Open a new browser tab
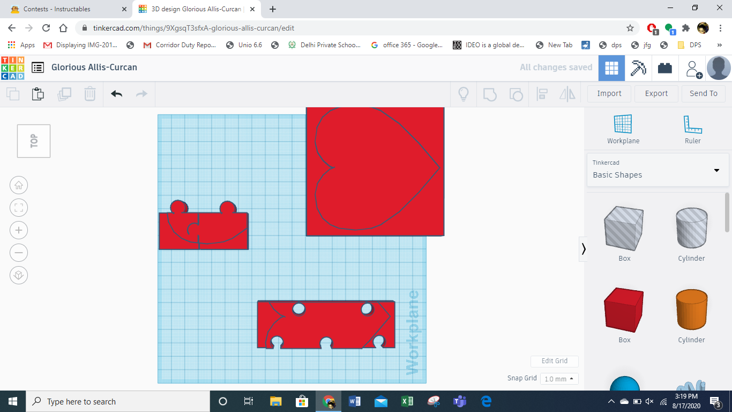Viewport: 732px width, 412px height. point(273,9)
